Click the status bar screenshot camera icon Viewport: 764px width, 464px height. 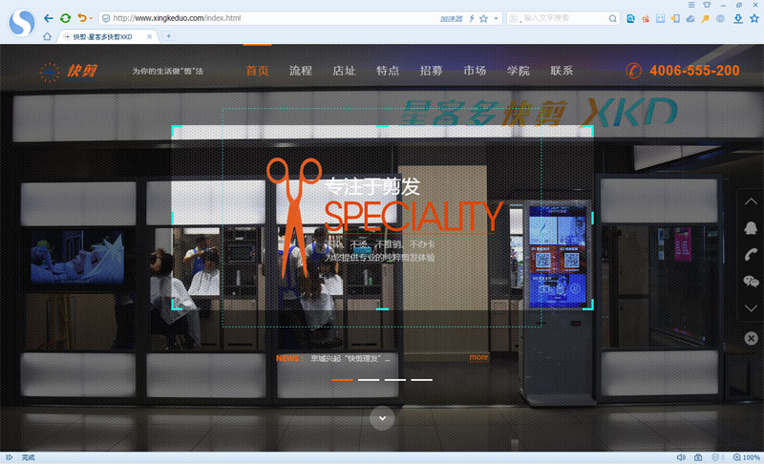pos(698,457)
